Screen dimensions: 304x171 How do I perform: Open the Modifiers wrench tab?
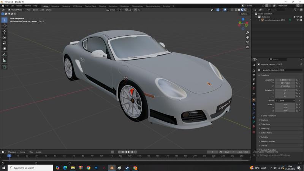[x=254, y=104]
